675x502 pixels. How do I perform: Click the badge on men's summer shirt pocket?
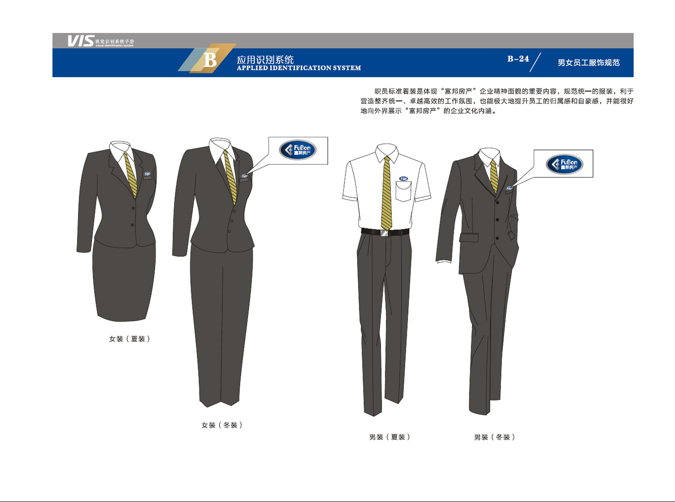pos(404,179)
